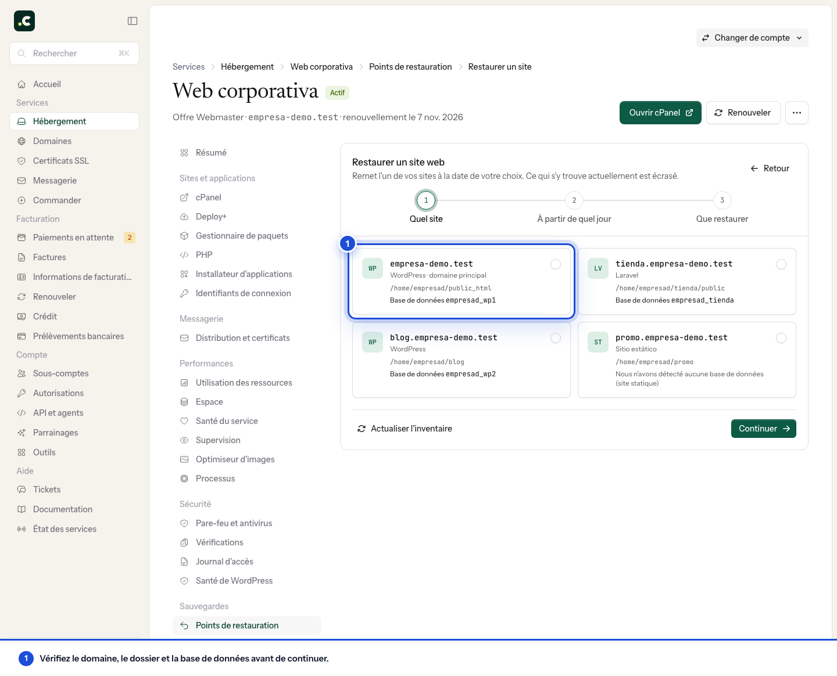Open Factures document icon
The width and height of the screenshot is (837, 676).
22,257
